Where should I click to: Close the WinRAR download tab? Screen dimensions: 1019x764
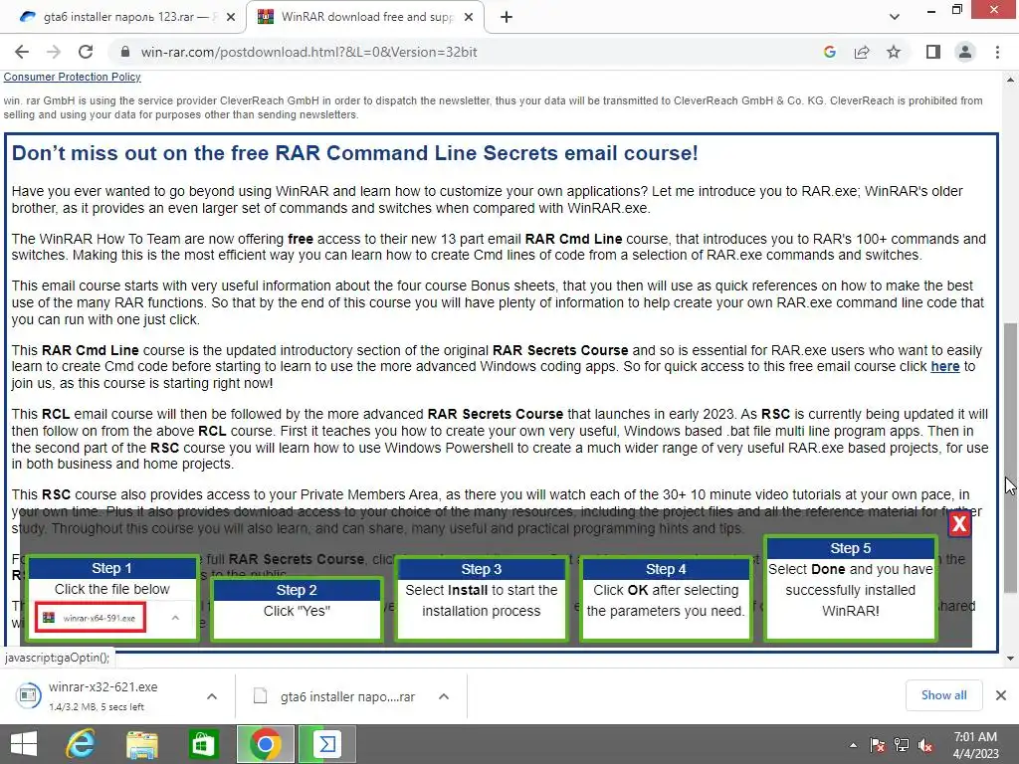click(469, 17)
